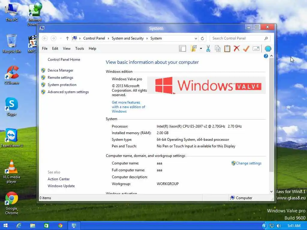Click the folder options toolbar icon

(x=193, y=49)
